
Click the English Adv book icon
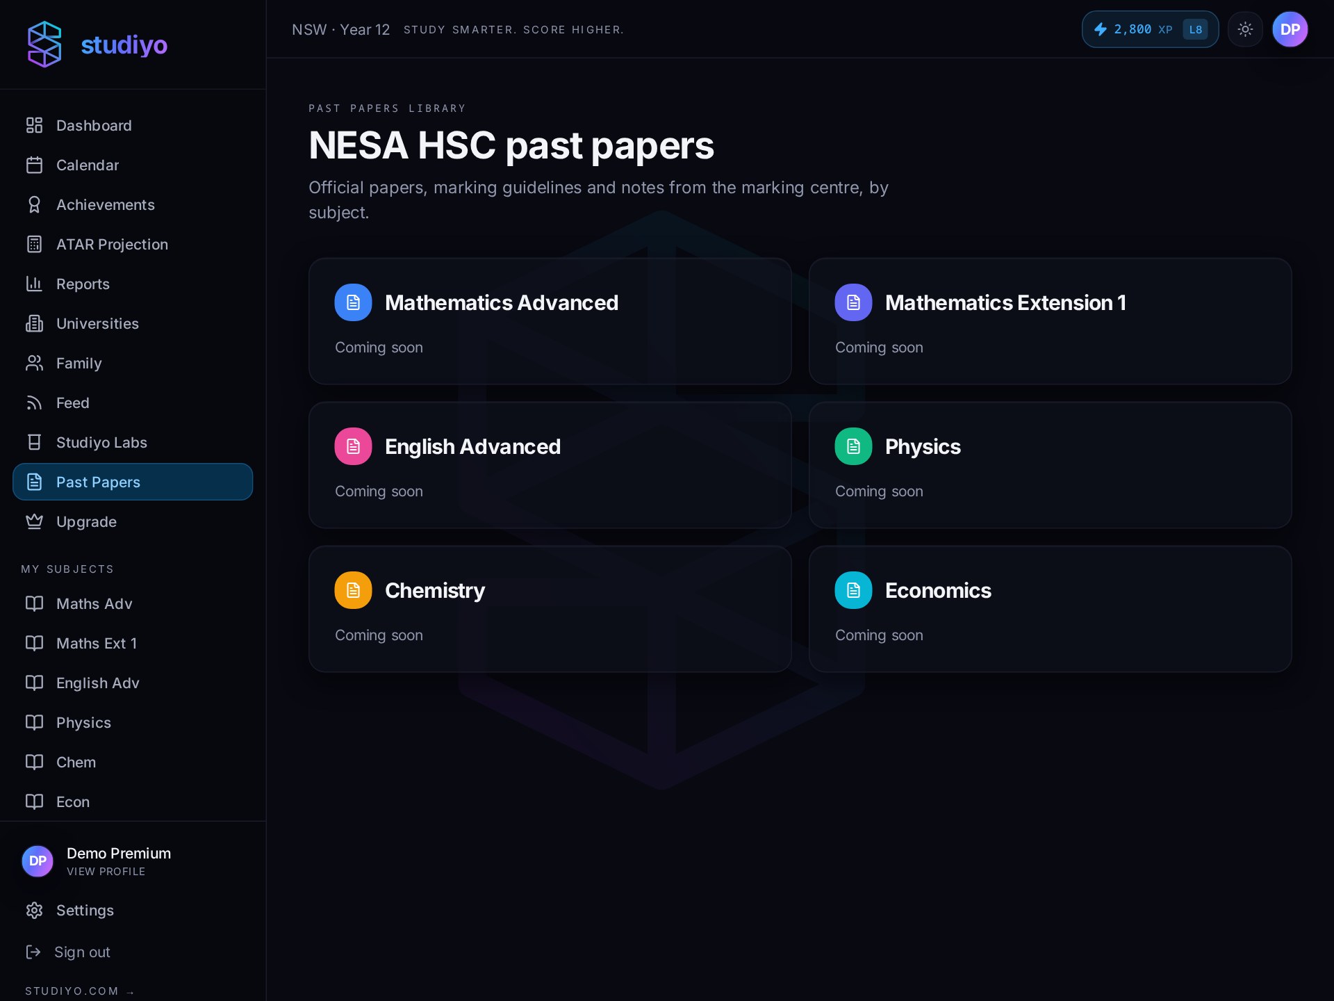(x=34, y=683)
